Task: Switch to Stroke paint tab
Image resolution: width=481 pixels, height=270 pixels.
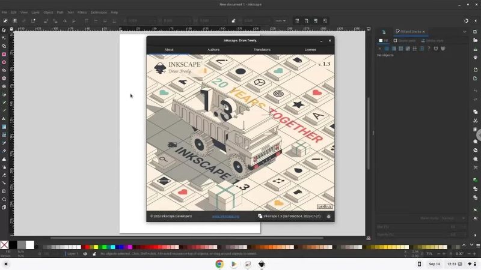Action: point(405,41)
